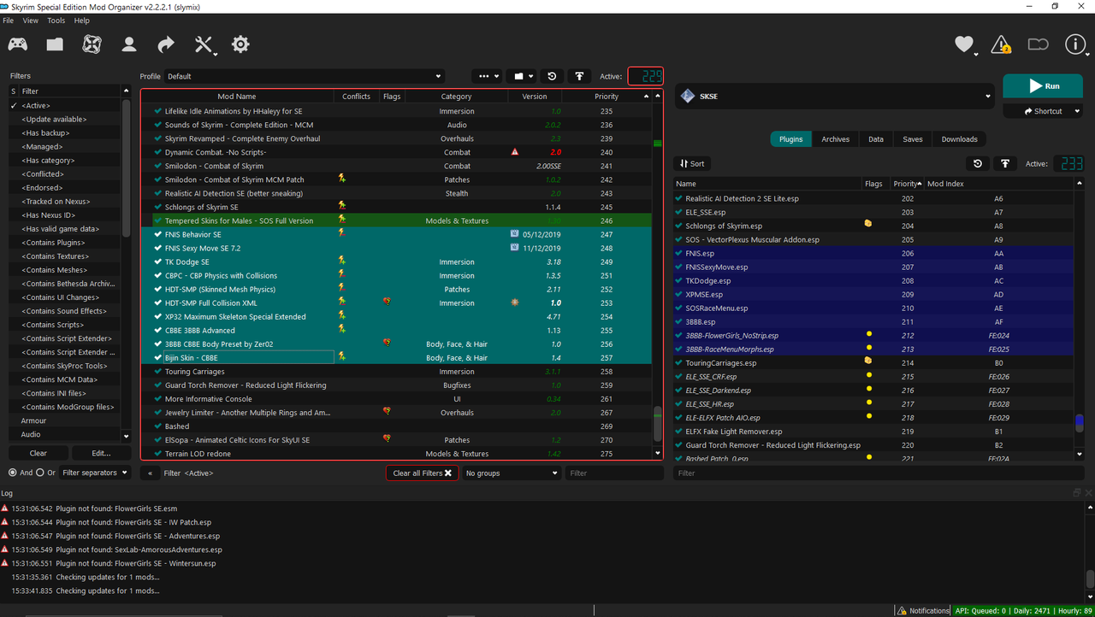
Task: Click the mod list Filter input field
Action: point(613,473)
